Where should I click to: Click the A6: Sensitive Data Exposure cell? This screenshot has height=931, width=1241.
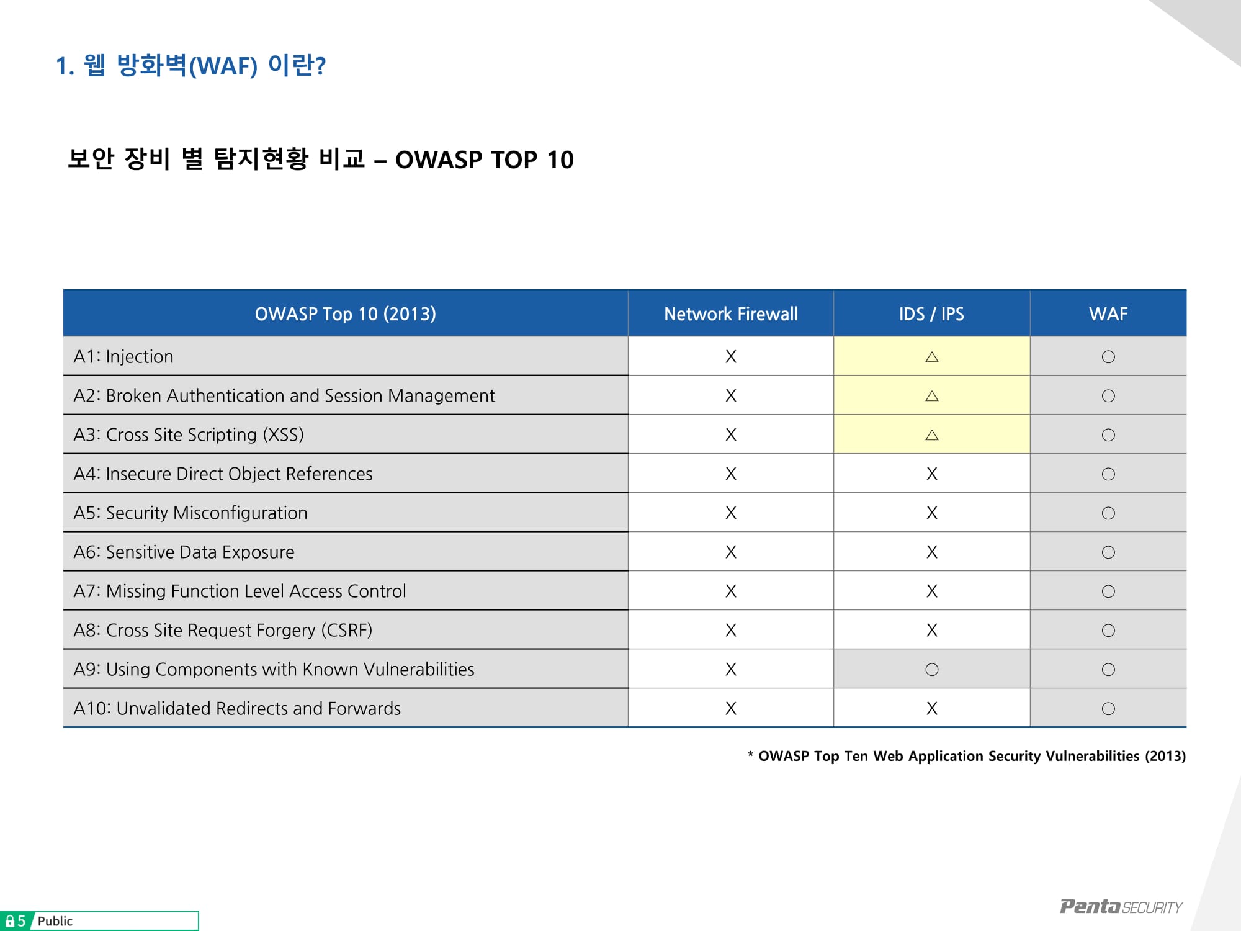(184, 552)
